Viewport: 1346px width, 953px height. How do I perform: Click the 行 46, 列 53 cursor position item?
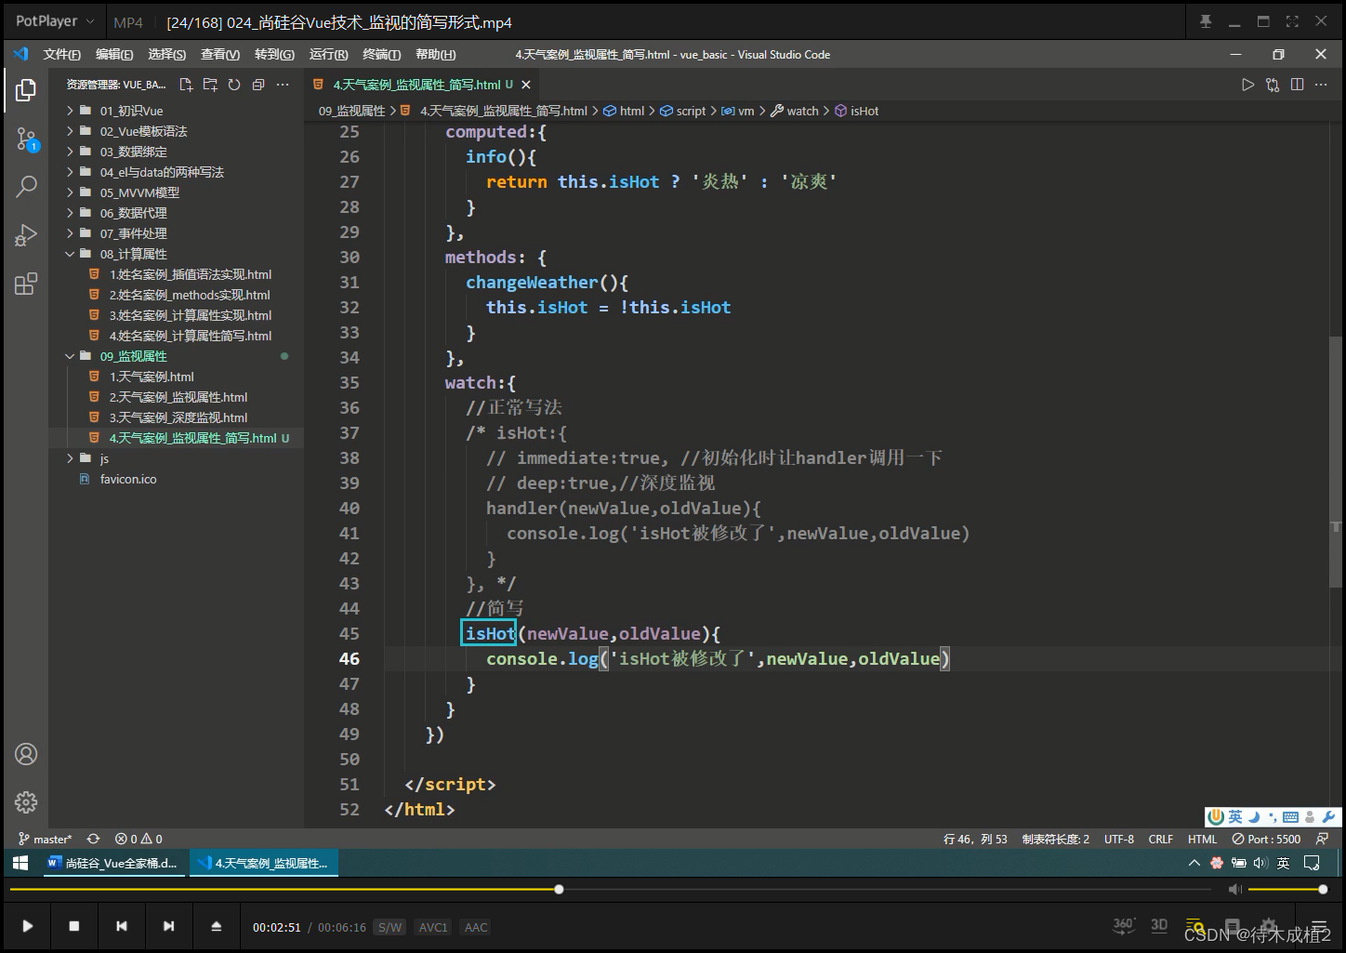coord(975,839)
